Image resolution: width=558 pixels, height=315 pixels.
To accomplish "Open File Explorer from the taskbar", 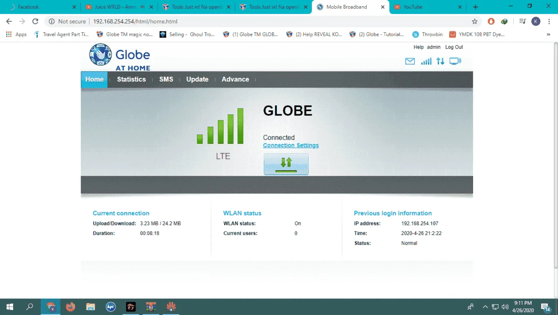I will (91, 307).
